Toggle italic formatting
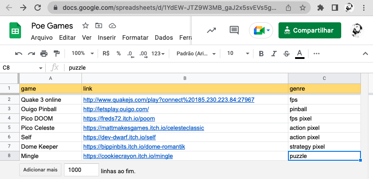The image size is (373, 179). [274, 54]
